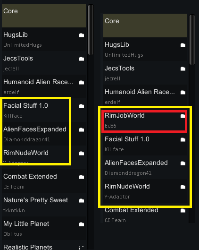Select the My Little Planet mod
199x250 pixels.
click(x=44, y=228)
